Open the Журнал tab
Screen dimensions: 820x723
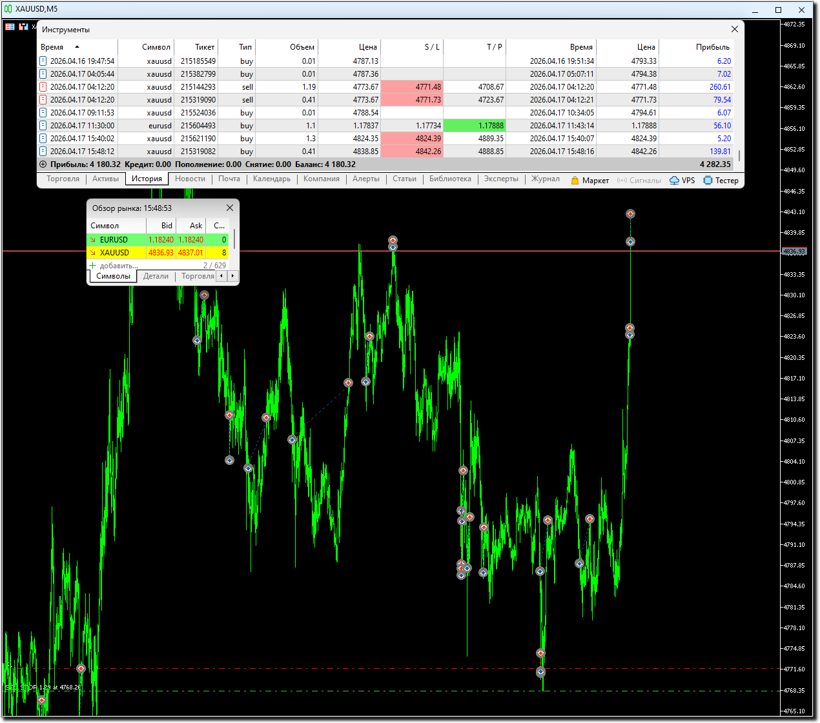point(545,179)
